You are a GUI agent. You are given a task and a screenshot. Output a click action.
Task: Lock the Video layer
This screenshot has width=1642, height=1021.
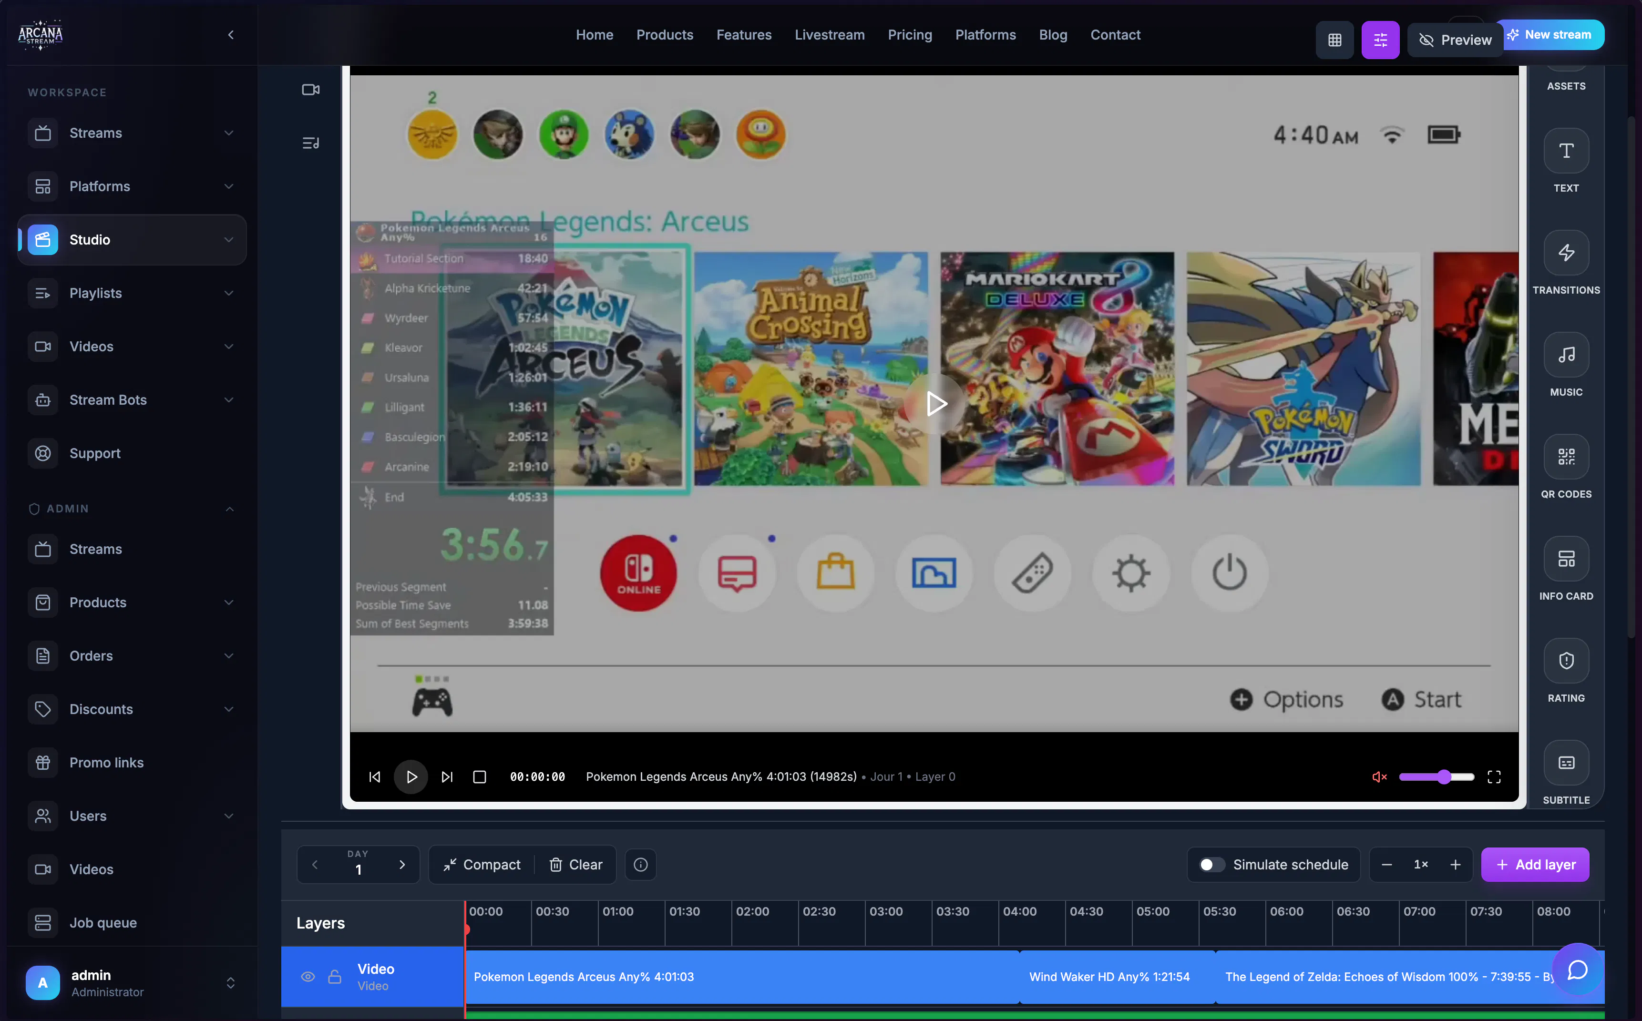[334, 976]
